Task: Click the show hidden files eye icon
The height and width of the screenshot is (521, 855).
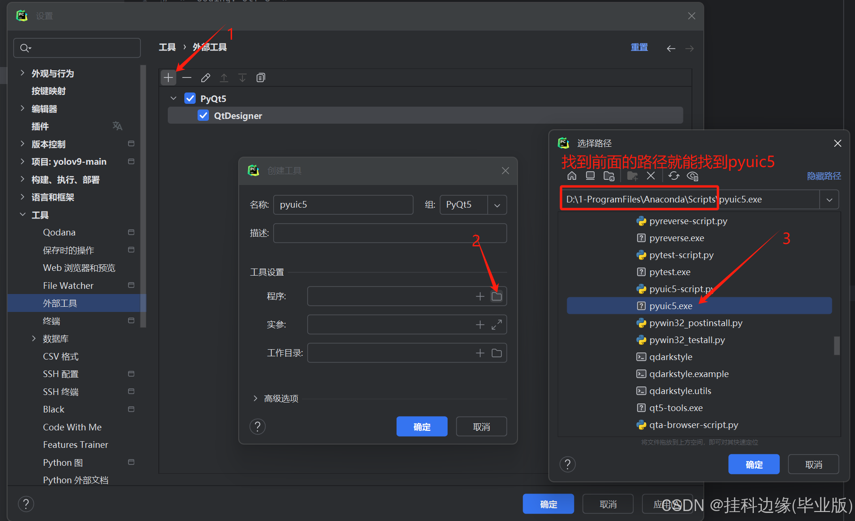Action: [x=692, y=176]
